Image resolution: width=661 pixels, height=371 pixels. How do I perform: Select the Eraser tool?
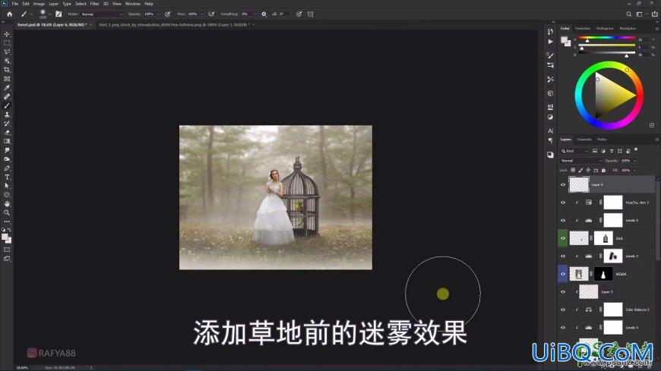click(x=7, y=132)
